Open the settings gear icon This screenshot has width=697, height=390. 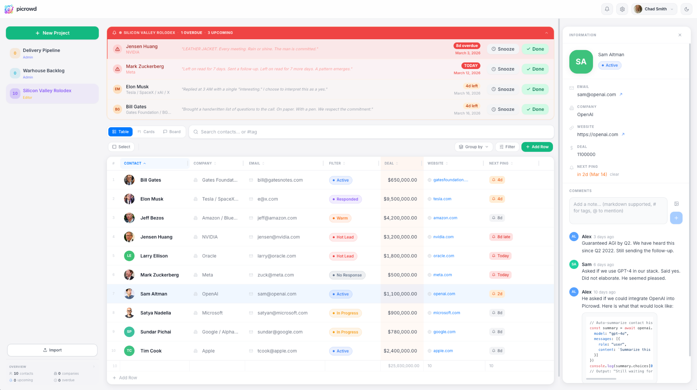[x=622, y=9]
